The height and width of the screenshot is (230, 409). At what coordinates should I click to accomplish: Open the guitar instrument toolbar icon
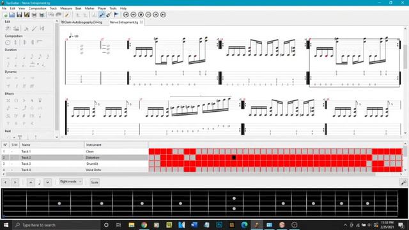(x=109, y=15)
